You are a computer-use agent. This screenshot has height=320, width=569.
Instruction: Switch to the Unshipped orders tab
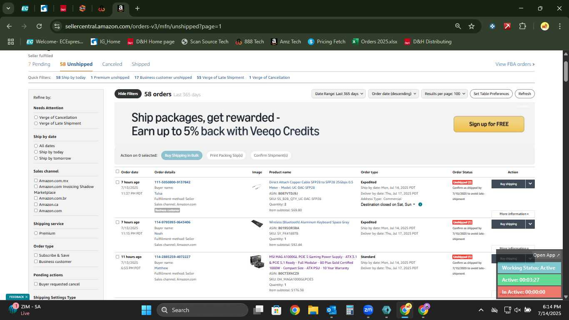pos(76,64)
